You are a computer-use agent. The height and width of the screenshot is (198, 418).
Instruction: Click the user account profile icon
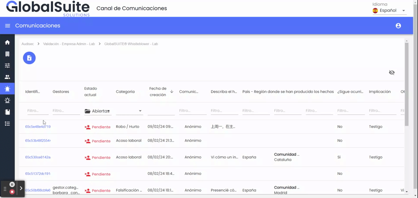[398, 26]
